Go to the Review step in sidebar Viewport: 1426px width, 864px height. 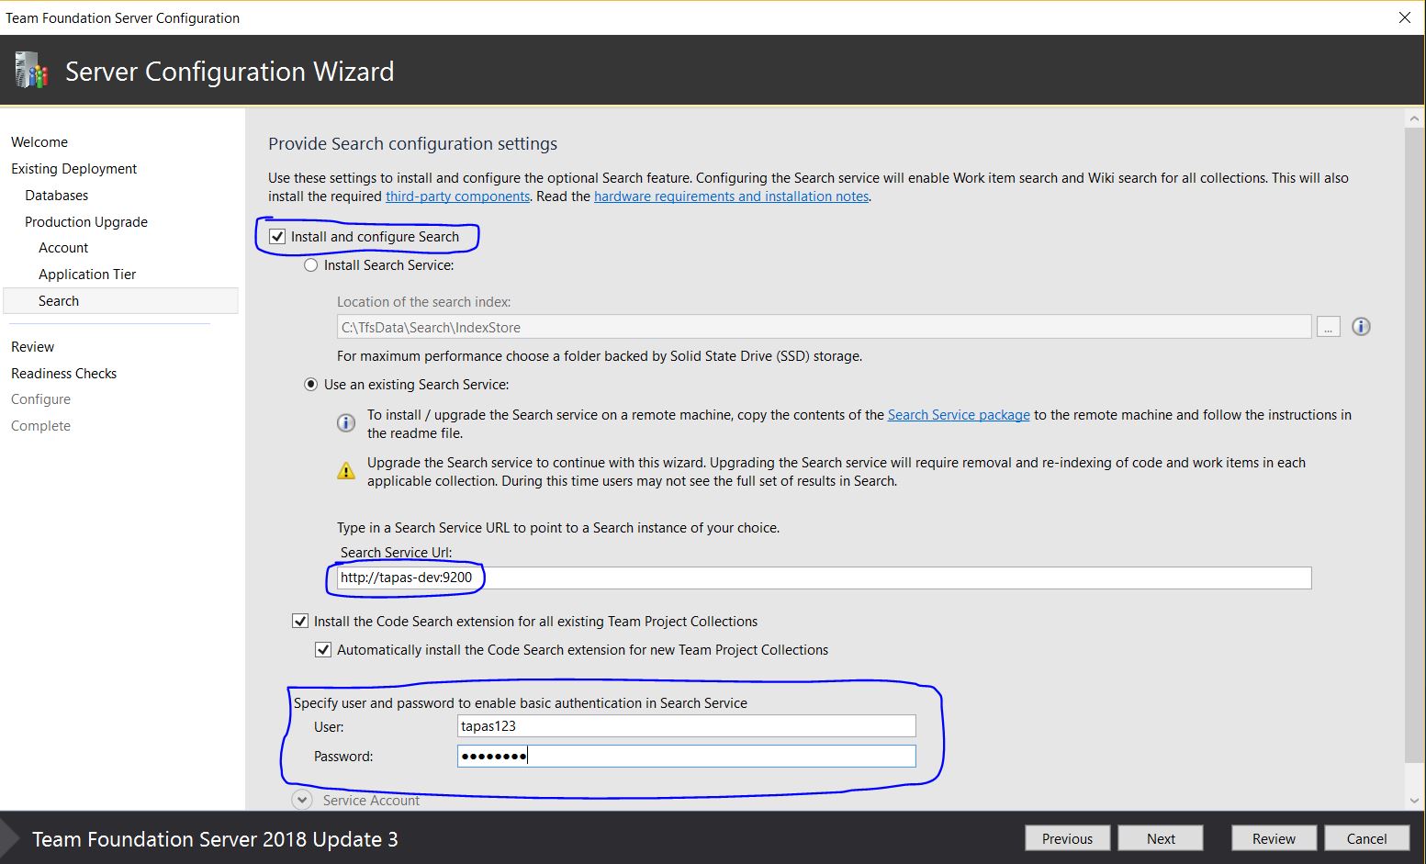point(32,346)
